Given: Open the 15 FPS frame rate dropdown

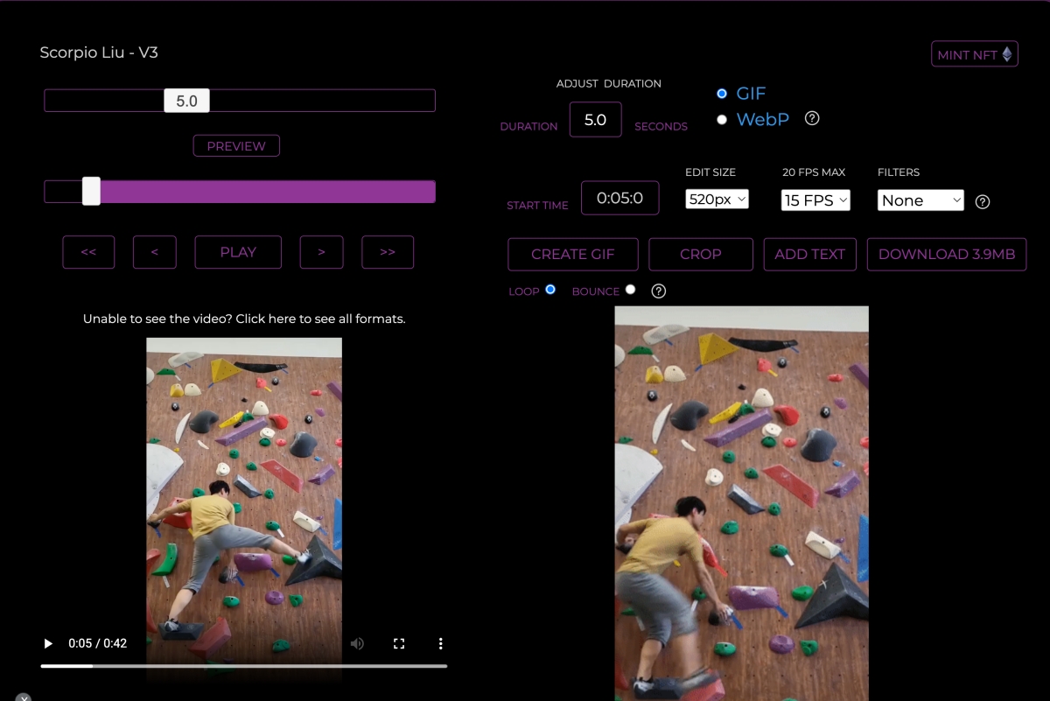Looking at the screenshot, I should [815, 200].
